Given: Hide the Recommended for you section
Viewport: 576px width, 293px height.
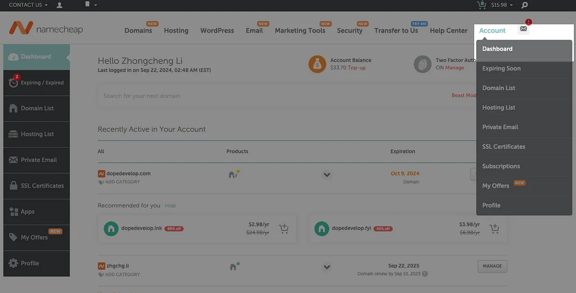Looking at the screenshot, I should pyautogui.click(x=170, y=206).
